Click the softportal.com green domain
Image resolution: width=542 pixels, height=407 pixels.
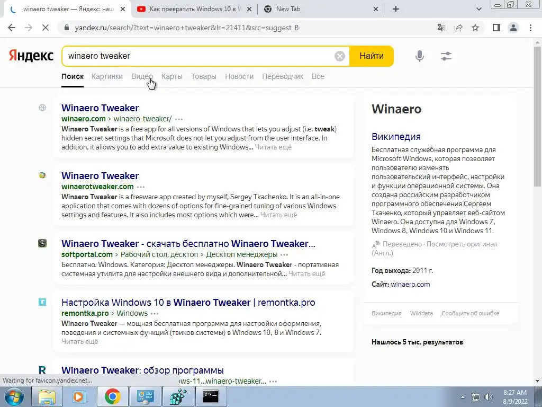[x=87, y=254]
